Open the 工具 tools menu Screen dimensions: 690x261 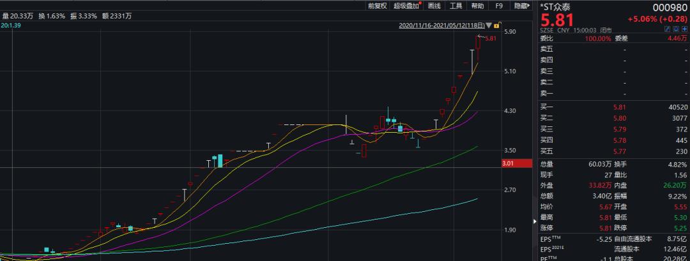pyautogui.click(x=456, y=6)
